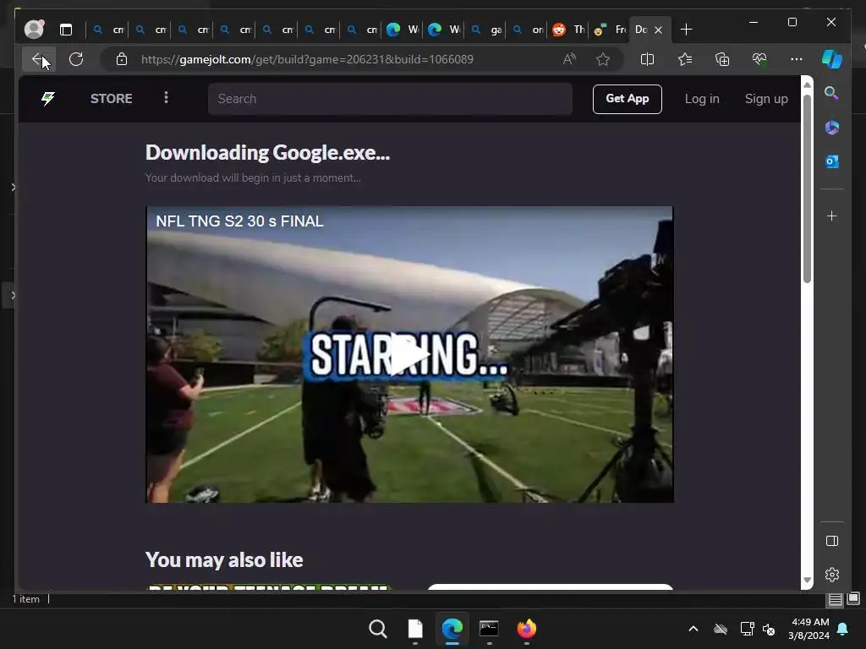Open the Edge profile avatar

[34, 30]
